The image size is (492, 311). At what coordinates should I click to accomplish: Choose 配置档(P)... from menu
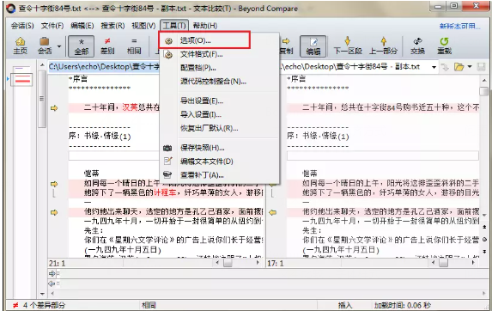[x=219, y=68]
